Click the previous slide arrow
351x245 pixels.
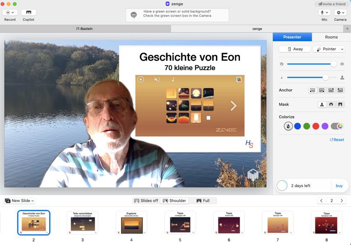point(322,201)
